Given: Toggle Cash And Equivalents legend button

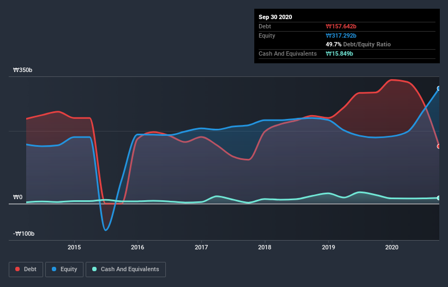Looking at the screenshot, I should (x=126, y=270).
